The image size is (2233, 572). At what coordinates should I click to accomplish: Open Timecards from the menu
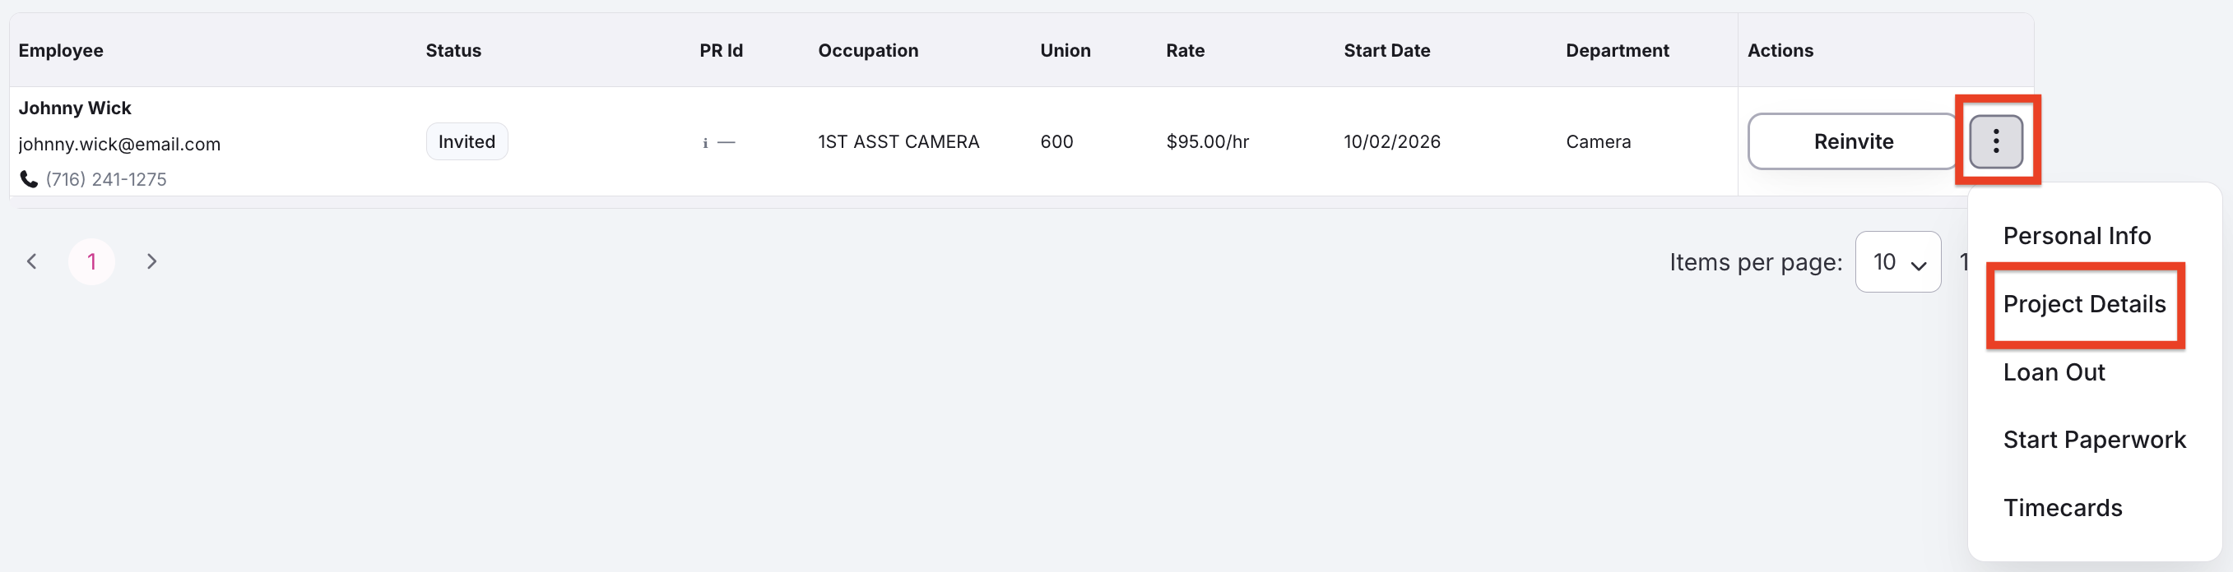2062,508
